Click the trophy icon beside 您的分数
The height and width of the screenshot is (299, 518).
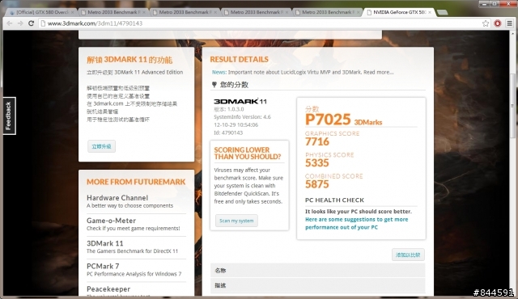coord(214,85)
